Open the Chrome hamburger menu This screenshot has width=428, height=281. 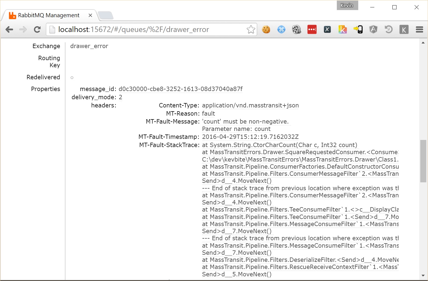coord(419,29)
